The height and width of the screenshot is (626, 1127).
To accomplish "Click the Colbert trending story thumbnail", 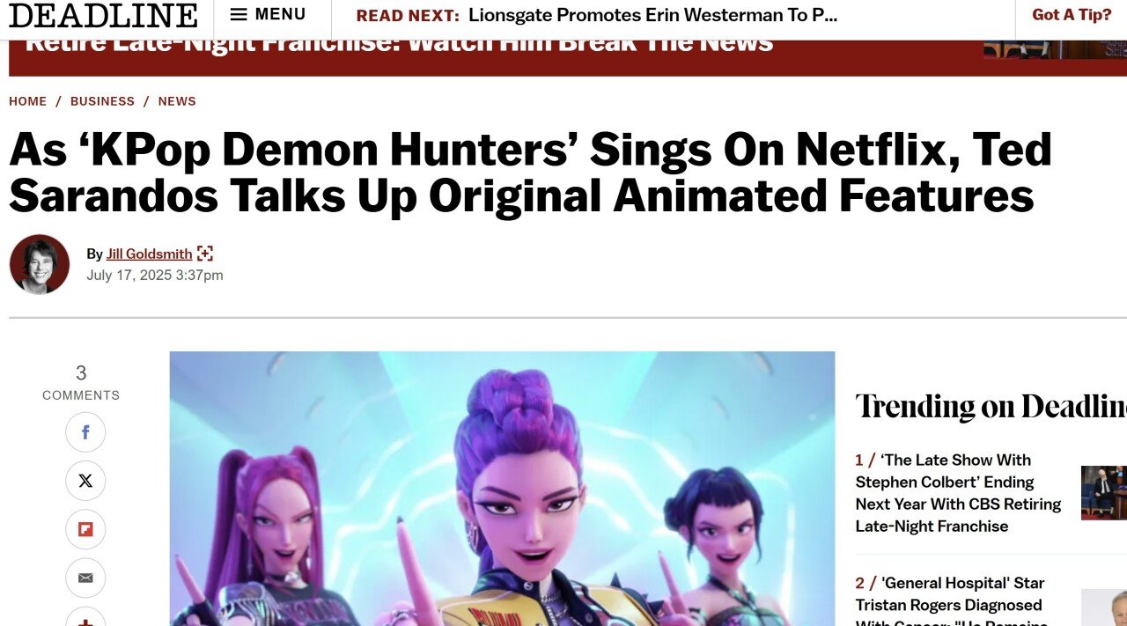I will tap(1104, 493).
